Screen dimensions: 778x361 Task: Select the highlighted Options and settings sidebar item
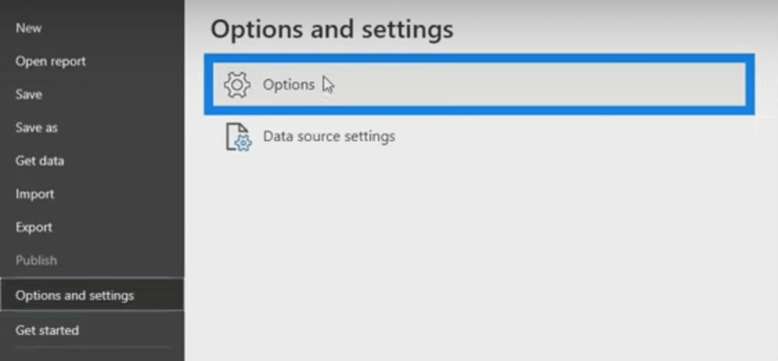click(x=92, y=295)
